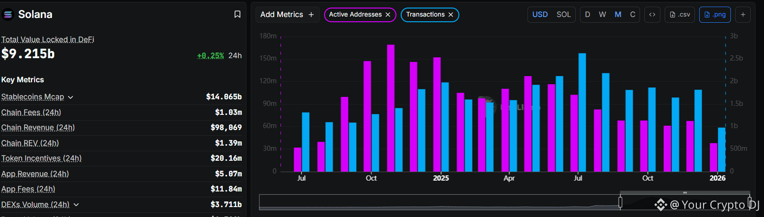Expand the DEXs Volume (24h) row
Viewport: 764px width, 217px height.
(76, 205)
